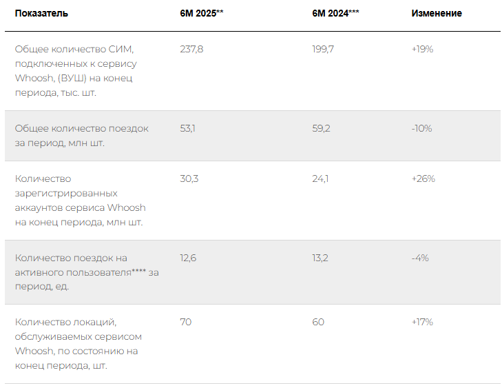Click the 199,7 value cell

pyautogui.click(x=323, y=49)
